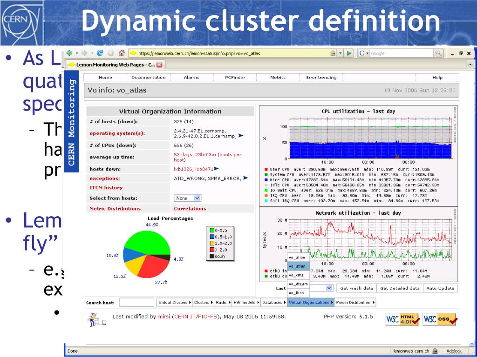The height and width of the screenshot is (357, 477).
Task: Click the lemon site icon in address bar
Action: click(133, 53)
